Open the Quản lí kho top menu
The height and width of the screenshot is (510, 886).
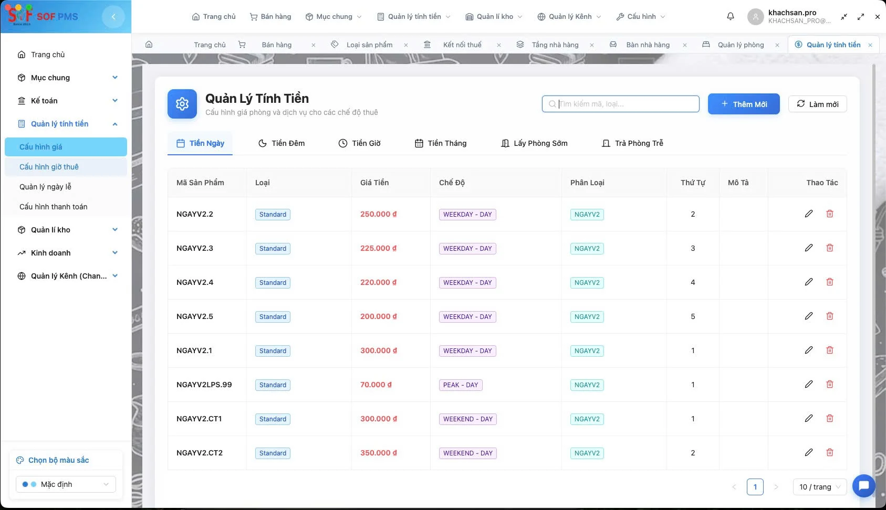point(494,17)
